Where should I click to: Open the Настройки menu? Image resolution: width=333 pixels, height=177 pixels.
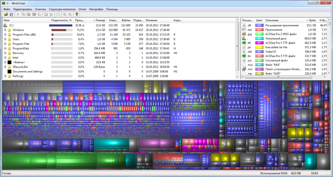point(96,9)
